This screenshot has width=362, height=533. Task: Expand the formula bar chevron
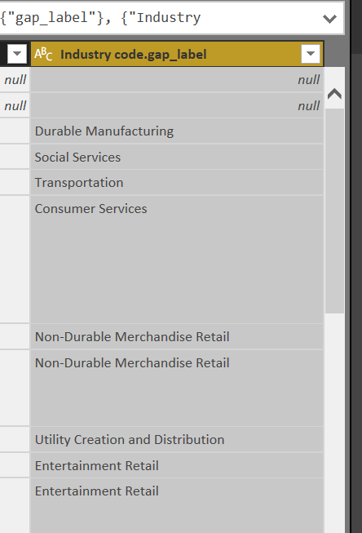[x=329, y=18]
